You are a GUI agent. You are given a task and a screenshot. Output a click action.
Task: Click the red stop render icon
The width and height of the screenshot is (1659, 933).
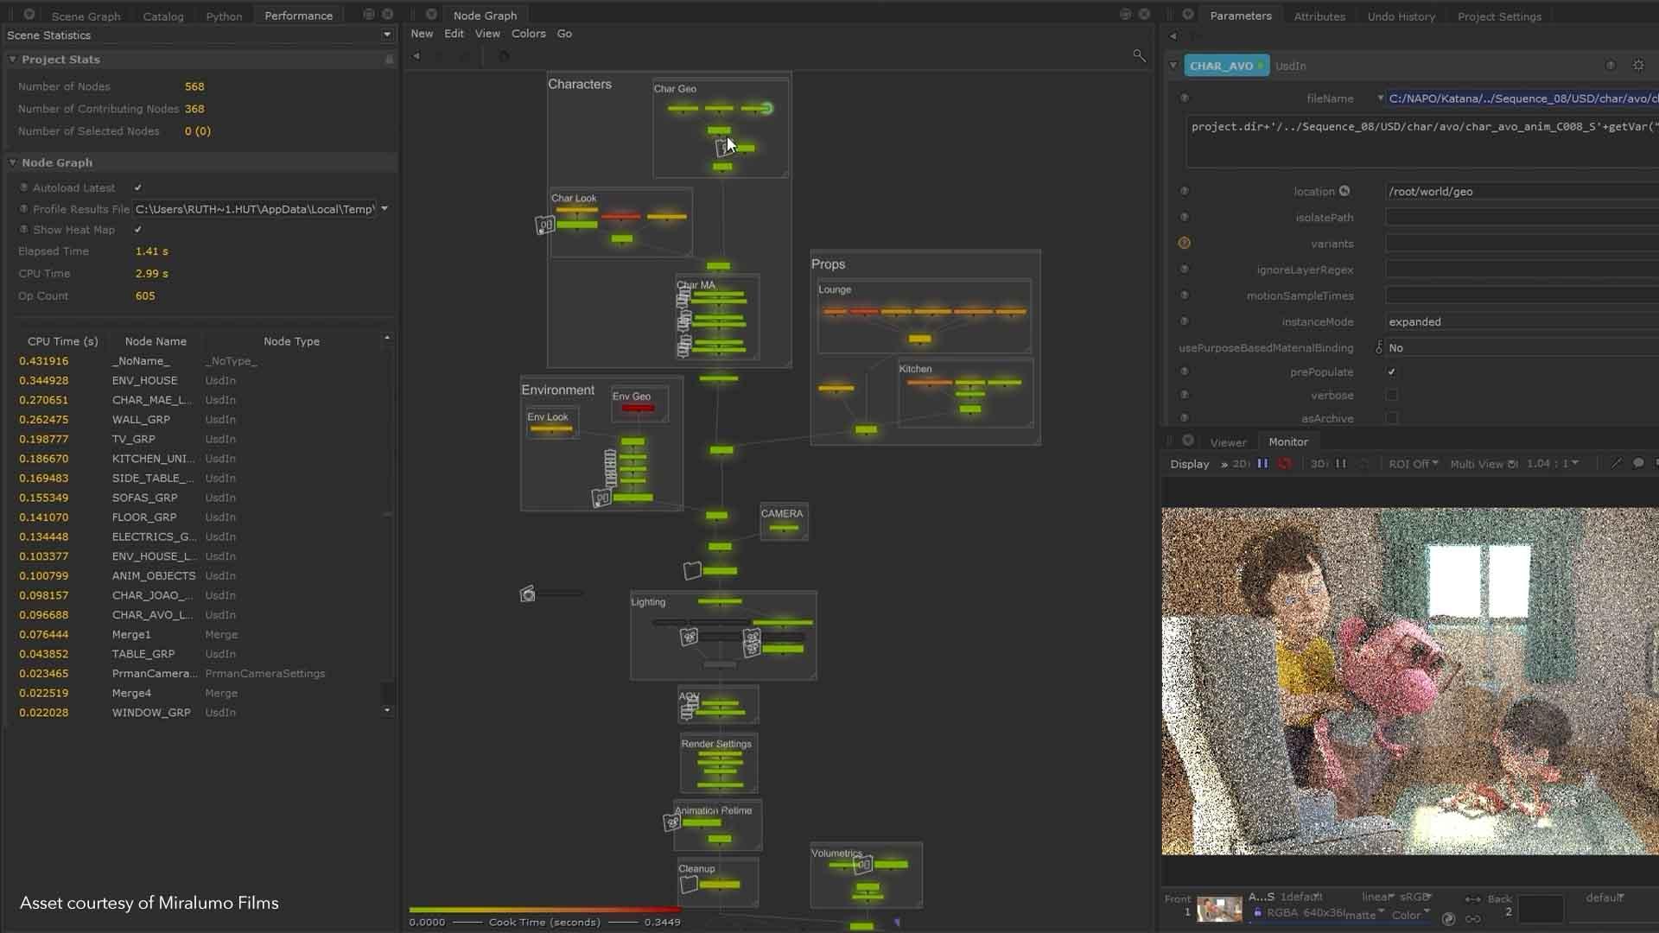[x=1285, y=464]
